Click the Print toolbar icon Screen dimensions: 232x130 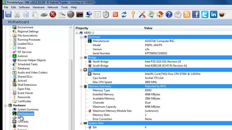tap(44, 14)
